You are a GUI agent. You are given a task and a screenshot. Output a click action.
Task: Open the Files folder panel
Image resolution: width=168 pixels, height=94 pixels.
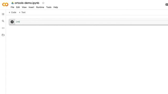click(x=3, y=35)
